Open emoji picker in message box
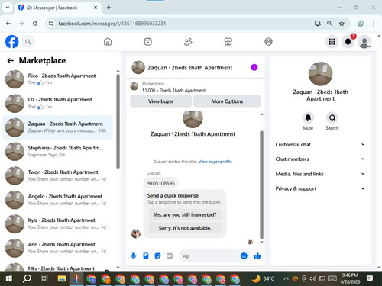The height and width of the screenshot is (286, 382). click(x=244, y=255)
